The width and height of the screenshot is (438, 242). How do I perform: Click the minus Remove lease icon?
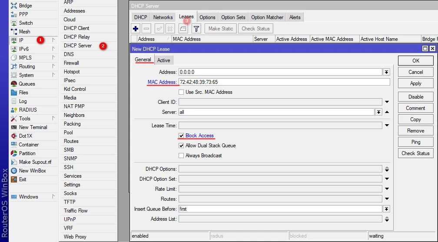tap(146, 29)
